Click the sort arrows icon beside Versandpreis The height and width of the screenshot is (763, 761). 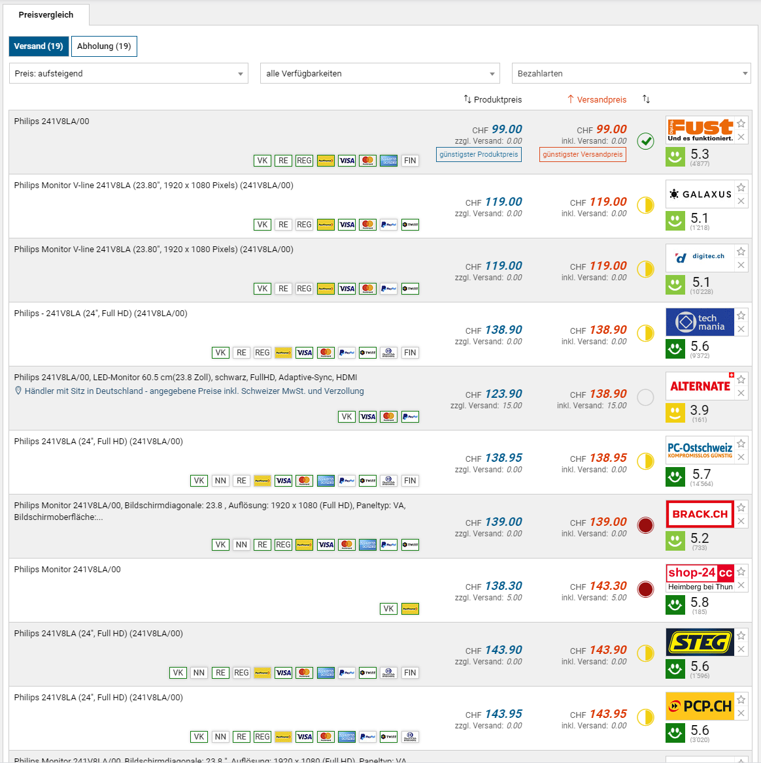[x=646, y=99]
